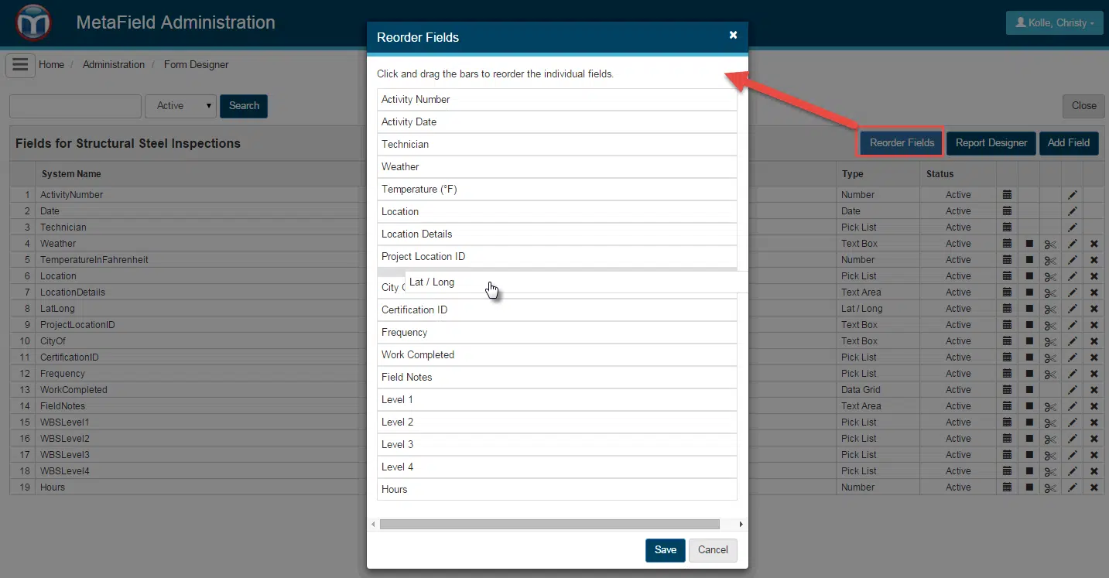Delete the Hours field using its X icon
1109x578 pixels.
pyautogui.click(x=1094, y=487)
